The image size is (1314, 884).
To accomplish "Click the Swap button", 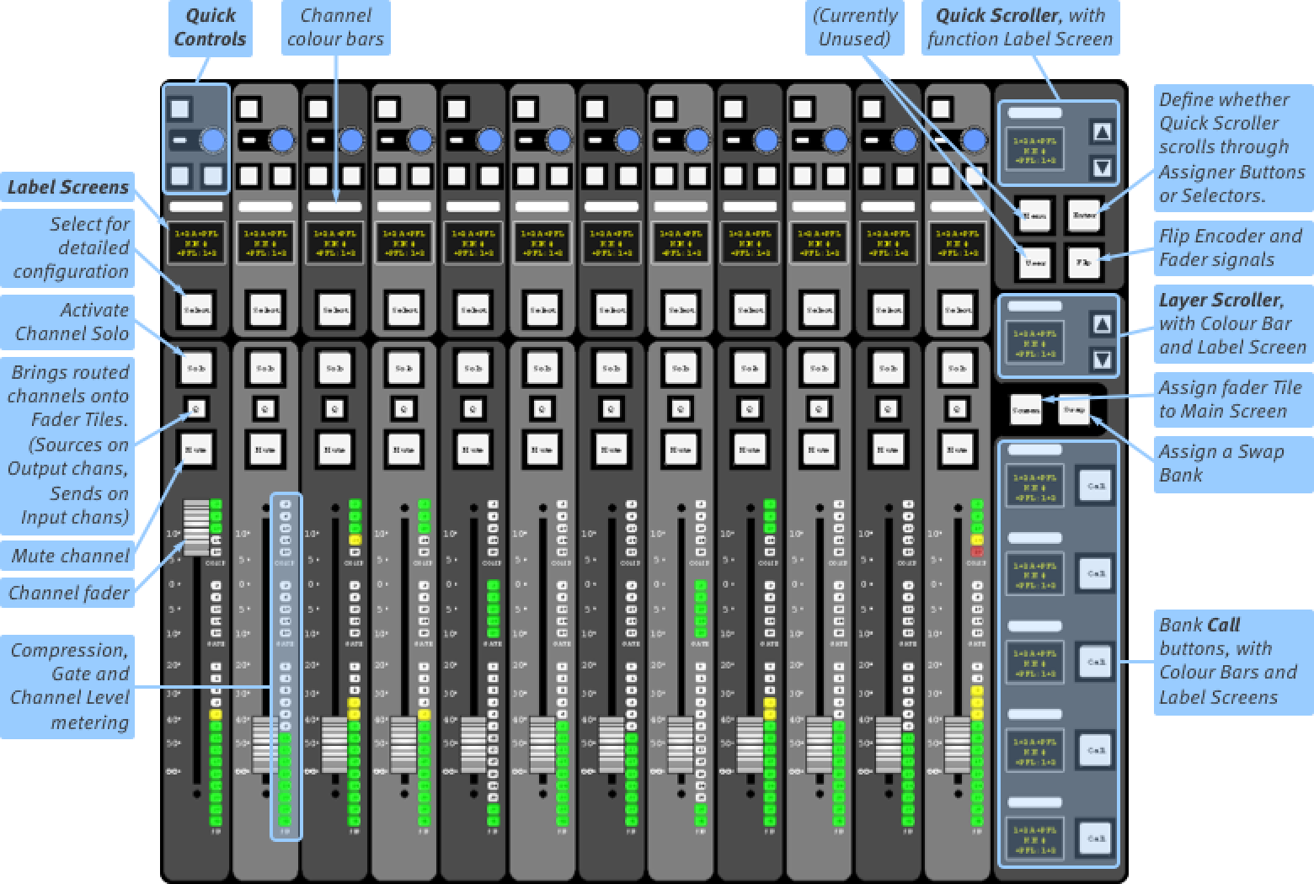I will (1074, 410).
